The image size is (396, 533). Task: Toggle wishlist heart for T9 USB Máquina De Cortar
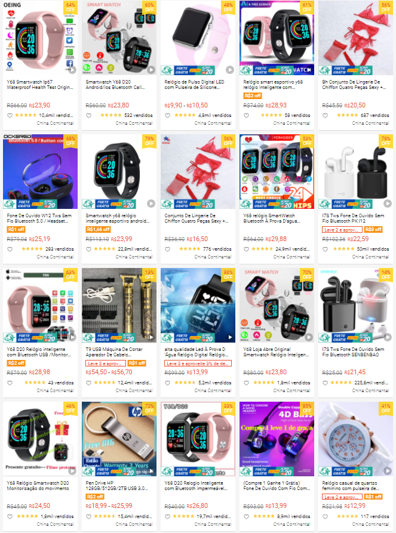pos(89,383)
